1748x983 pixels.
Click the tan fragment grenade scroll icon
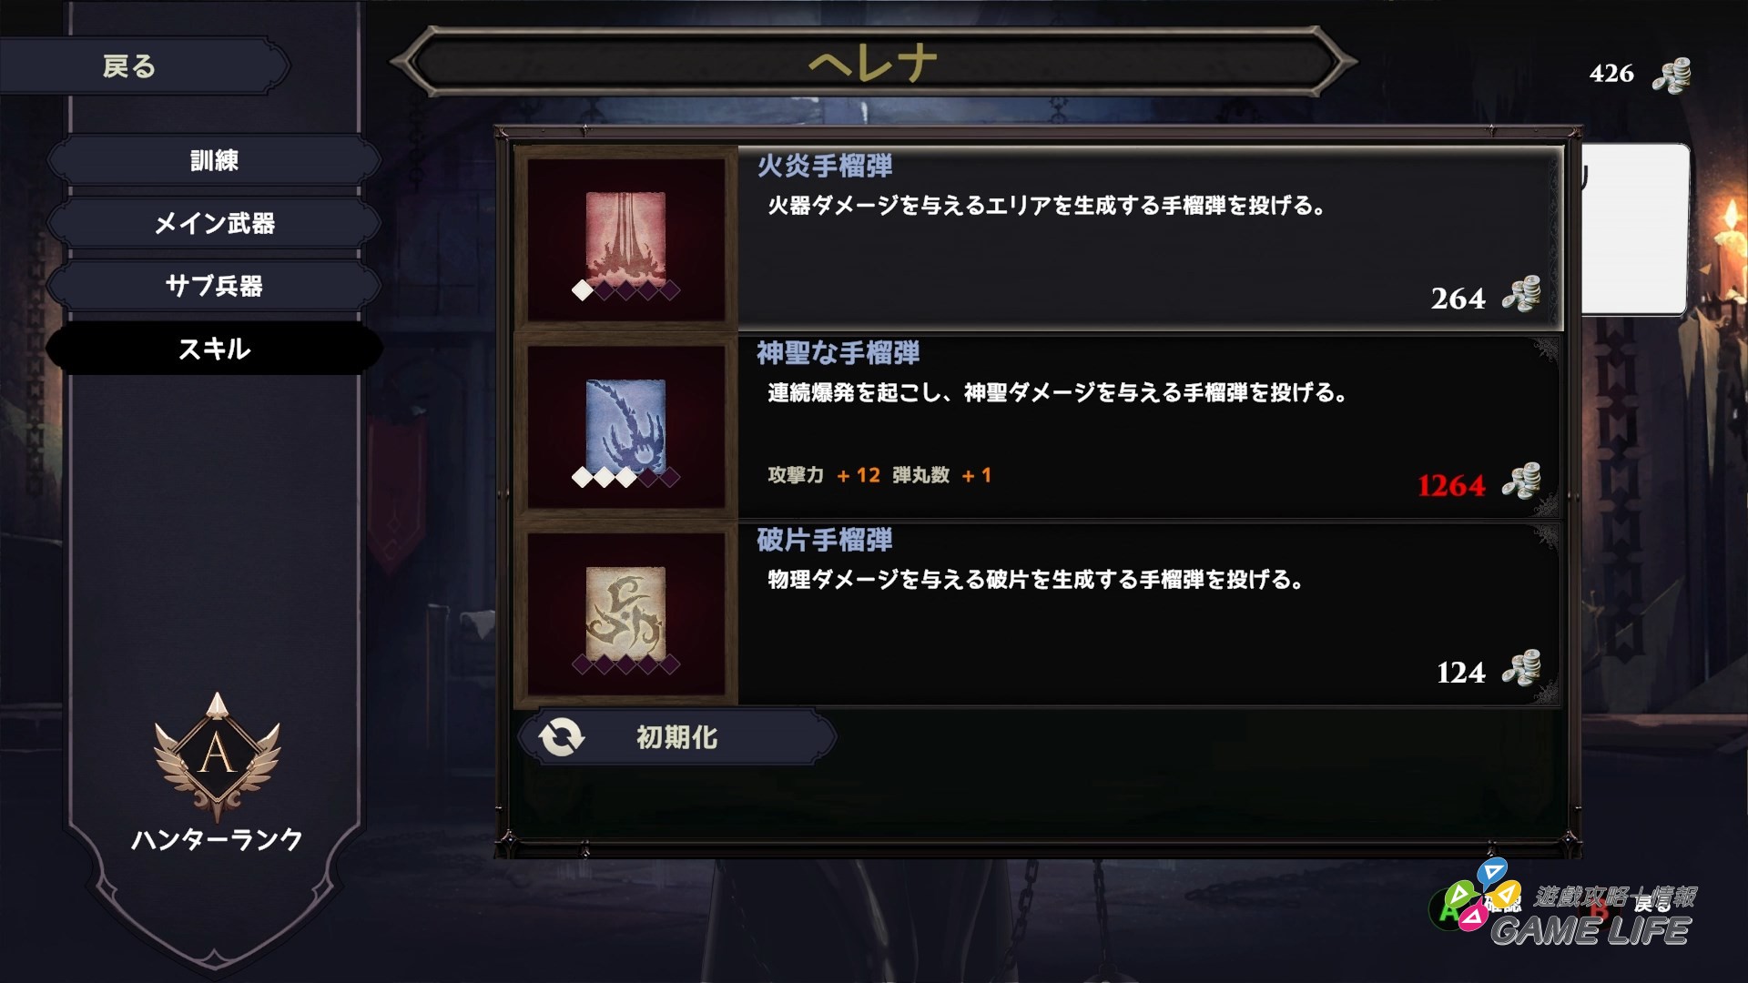click(625, 612)
